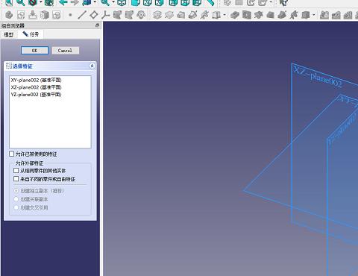Select YZ-plane002 in the feature list
The image size is (358, 276).
click(x=50, y=95)
